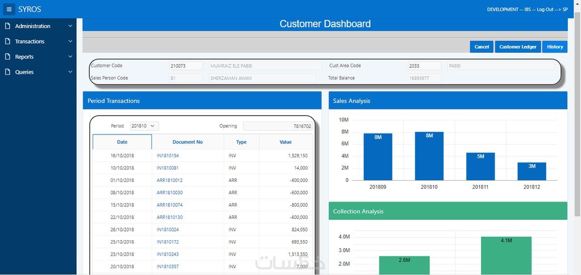Click the Period Transactions panel header
Screen dimensions: 581x275
(x=202, y=100)
